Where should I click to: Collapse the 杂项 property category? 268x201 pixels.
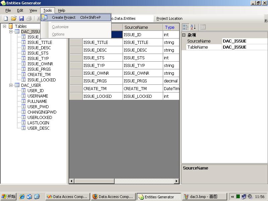pyautogui.click(x=184, y=35)
